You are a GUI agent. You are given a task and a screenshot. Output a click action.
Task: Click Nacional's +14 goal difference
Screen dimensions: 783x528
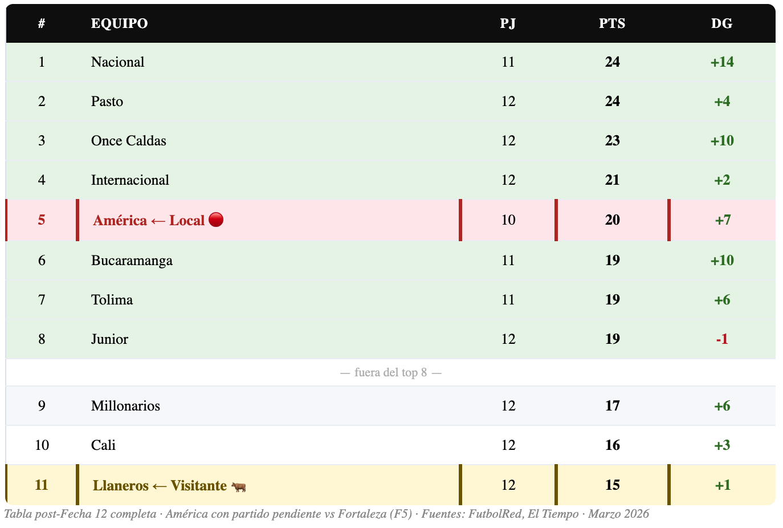tap(721, 62)
